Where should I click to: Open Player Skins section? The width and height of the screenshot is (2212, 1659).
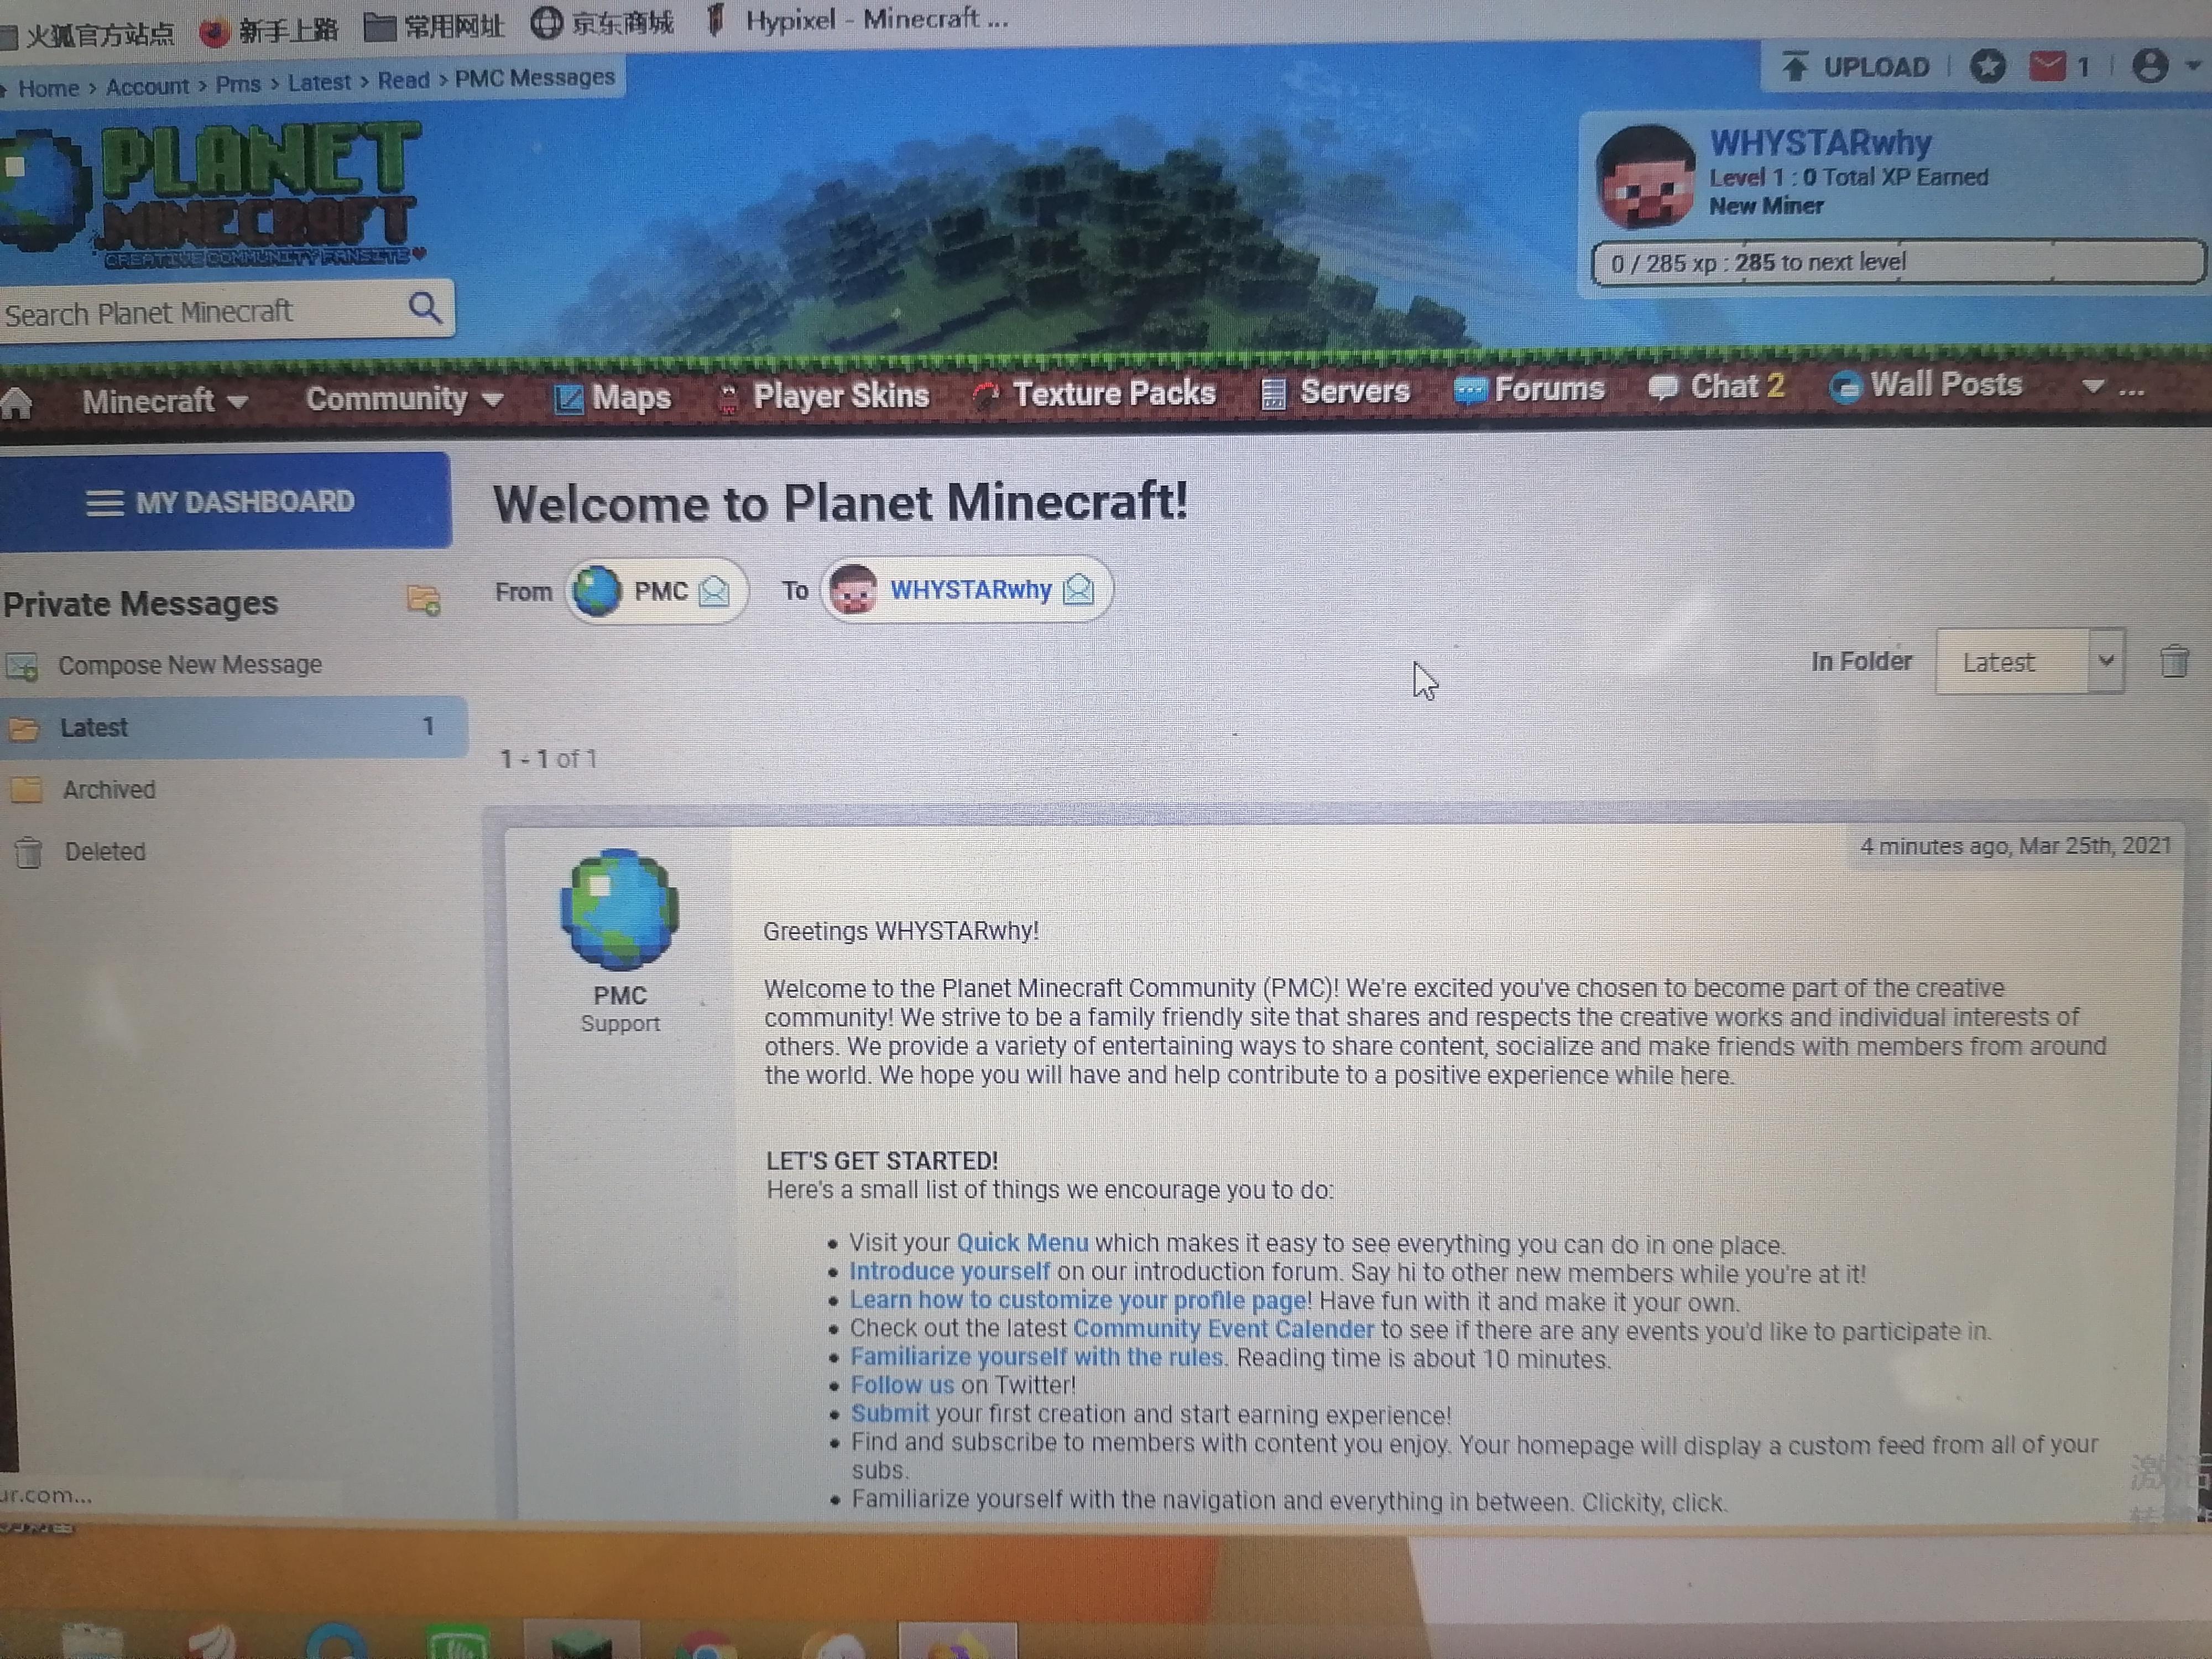click(824, 395)
